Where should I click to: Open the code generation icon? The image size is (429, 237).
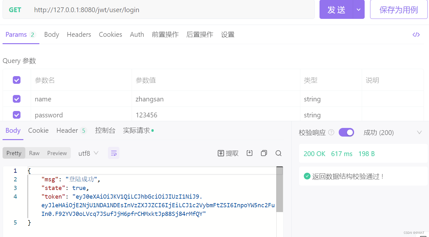click(x=416, y=35)
